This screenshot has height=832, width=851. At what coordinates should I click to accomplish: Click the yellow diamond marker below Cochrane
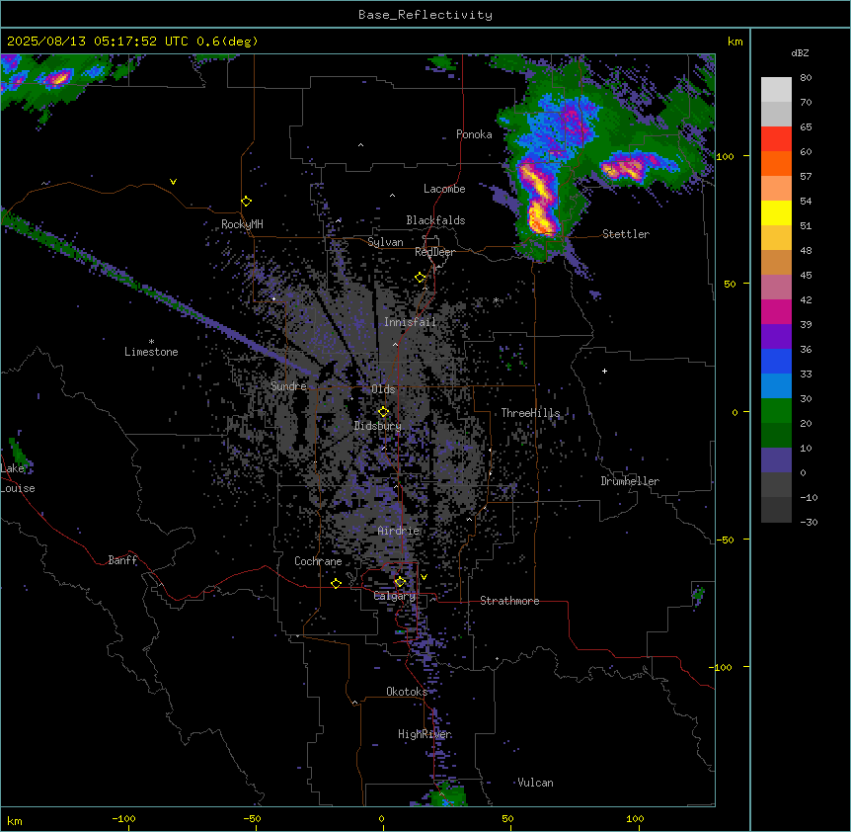point(336,583)
